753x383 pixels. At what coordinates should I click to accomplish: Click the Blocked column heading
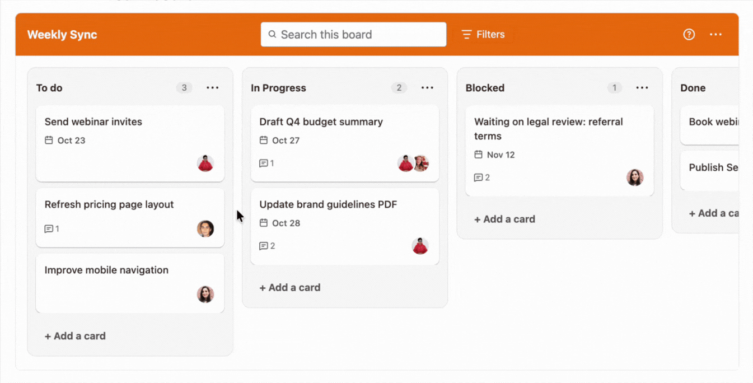point(485,88)
